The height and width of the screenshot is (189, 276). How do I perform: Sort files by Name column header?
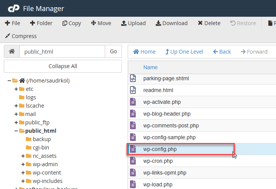tap(150, 67)
